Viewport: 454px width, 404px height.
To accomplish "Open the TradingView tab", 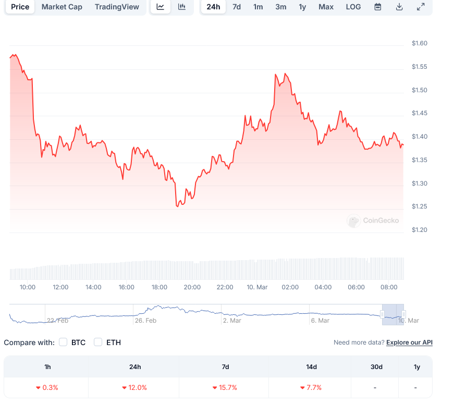I will (x=117, y=7).
